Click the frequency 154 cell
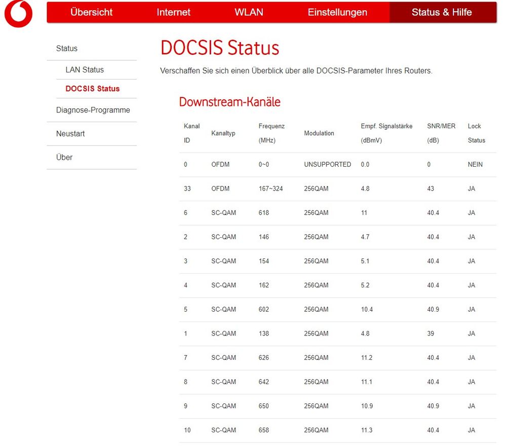The height and width of the screenshot is (446, 506). (x=264, y=262)
